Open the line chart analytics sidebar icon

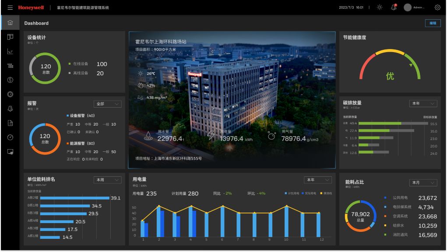[10, 52]
